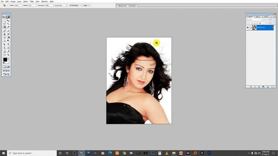Open the Select menu
This screenshot has width=278, height=156.
pos(26,1)
